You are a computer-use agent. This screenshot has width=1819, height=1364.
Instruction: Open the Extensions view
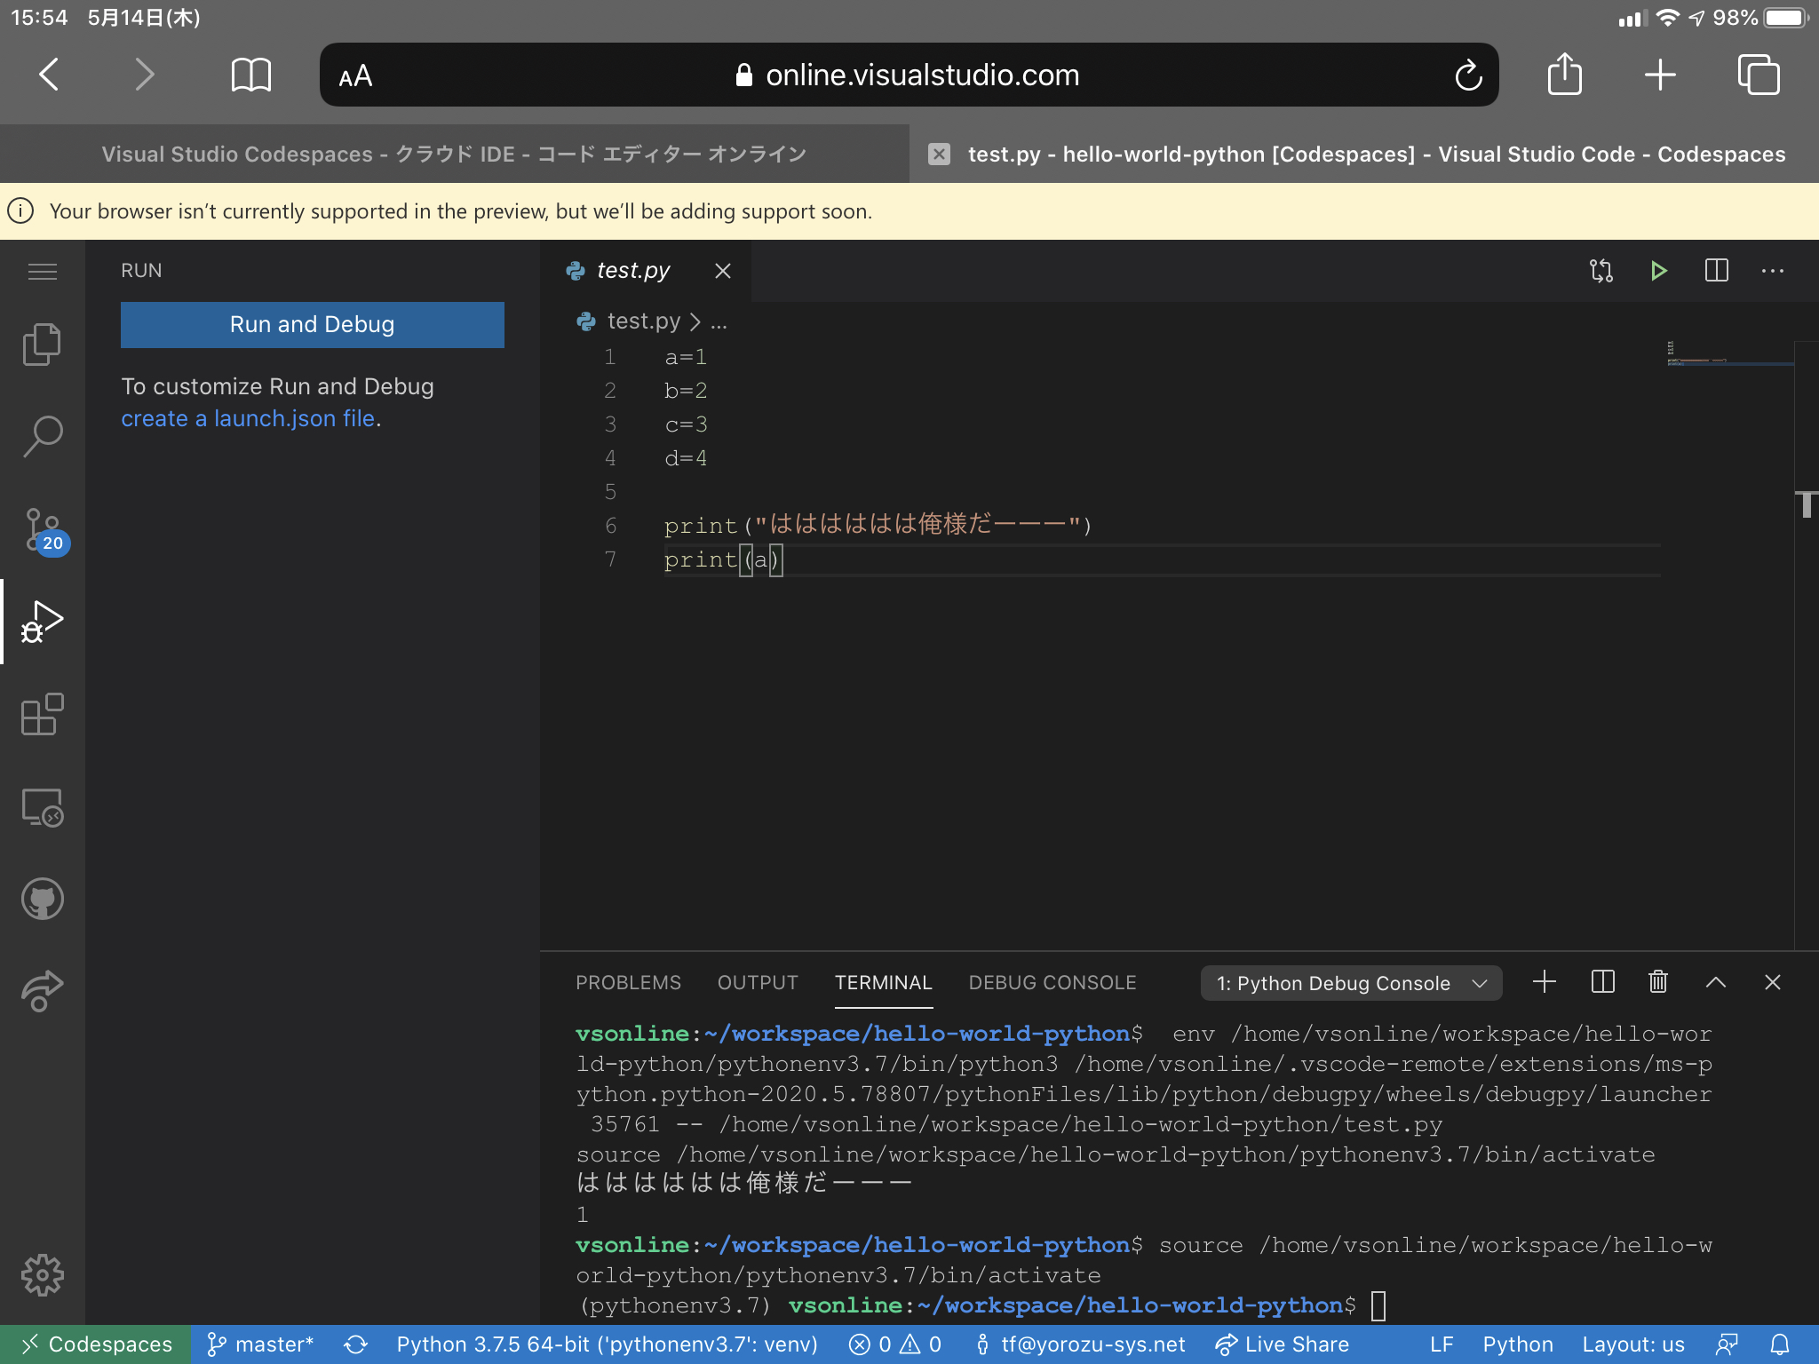click(x=42, y=715)
